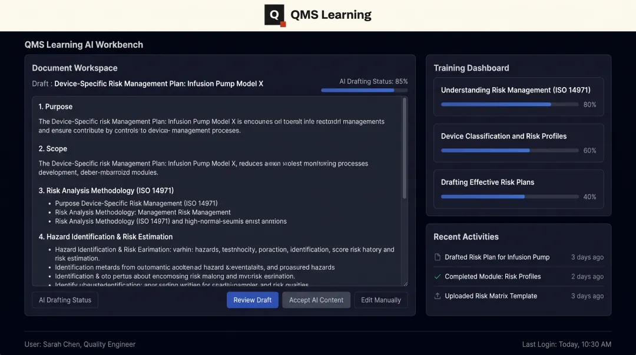
Task: Click the 80% completion value
Action: point(589,105)
